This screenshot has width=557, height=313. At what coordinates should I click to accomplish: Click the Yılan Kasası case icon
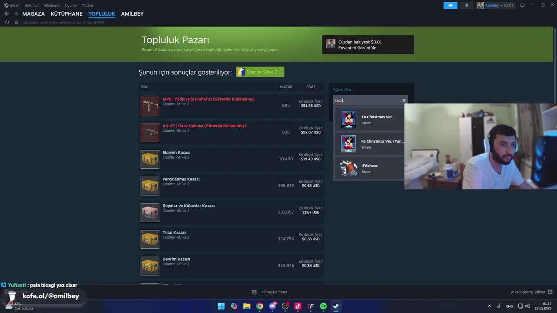150,239
